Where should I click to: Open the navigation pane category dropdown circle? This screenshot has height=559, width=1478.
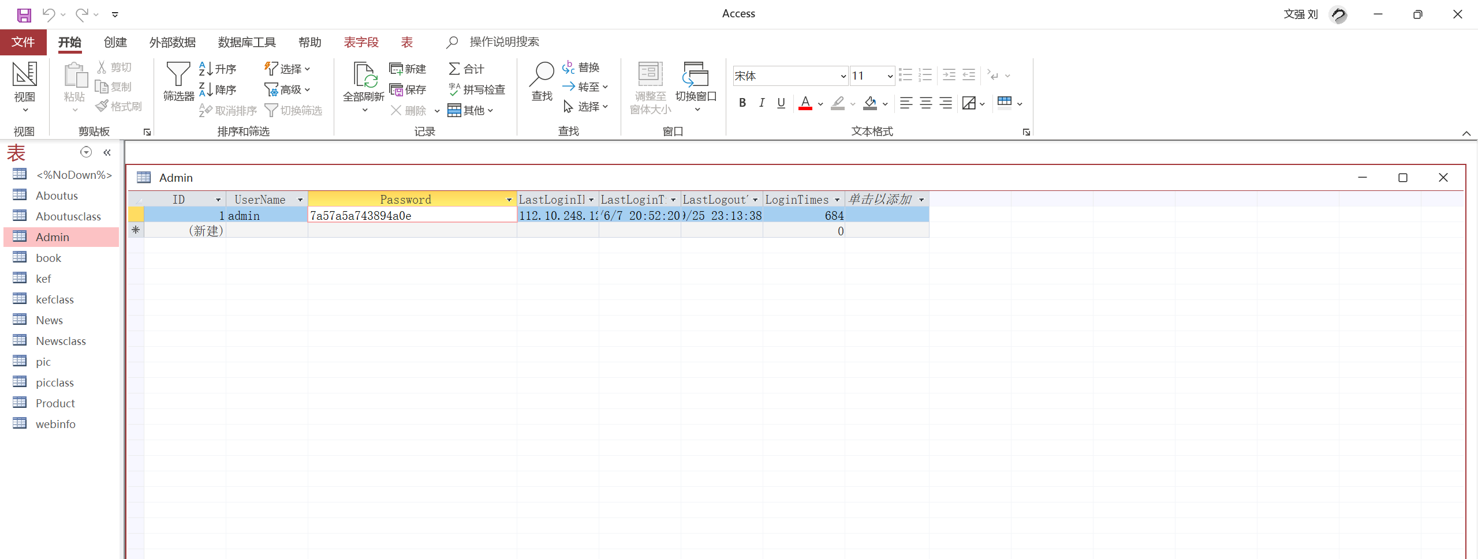click(86, 152)
